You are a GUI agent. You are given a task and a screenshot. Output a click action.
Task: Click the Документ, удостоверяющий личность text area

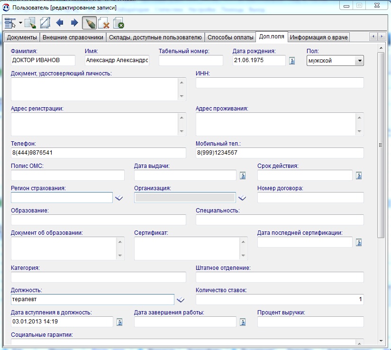pos(94,89)
